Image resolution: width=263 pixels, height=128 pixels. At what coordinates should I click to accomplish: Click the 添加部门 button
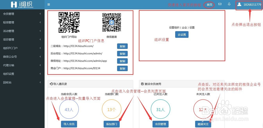point(112,124)
